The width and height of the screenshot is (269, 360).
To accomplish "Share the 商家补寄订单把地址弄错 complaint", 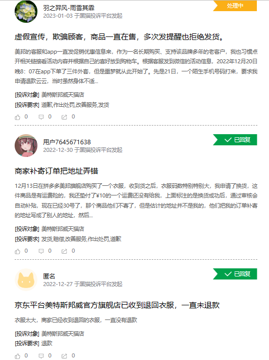I will 64,251.
